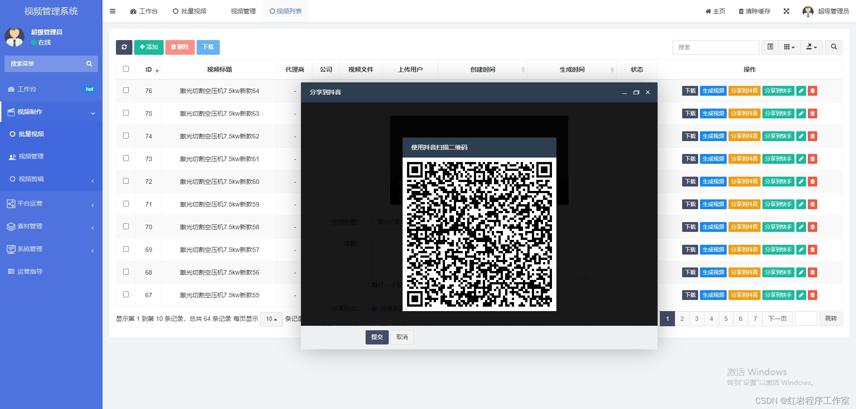Click the sidebar menu search icon

tap(89, 64)
